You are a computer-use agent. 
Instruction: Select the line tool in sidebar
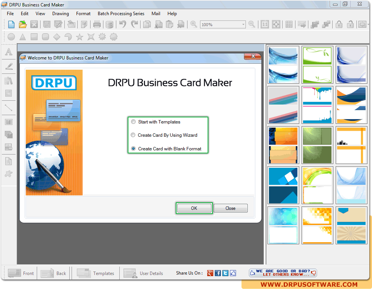(9, 108)
